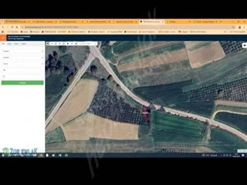Viewport: 247px width, 185px height.
Task: Click the Ada number input field
Action: click(x=23, y=70)
